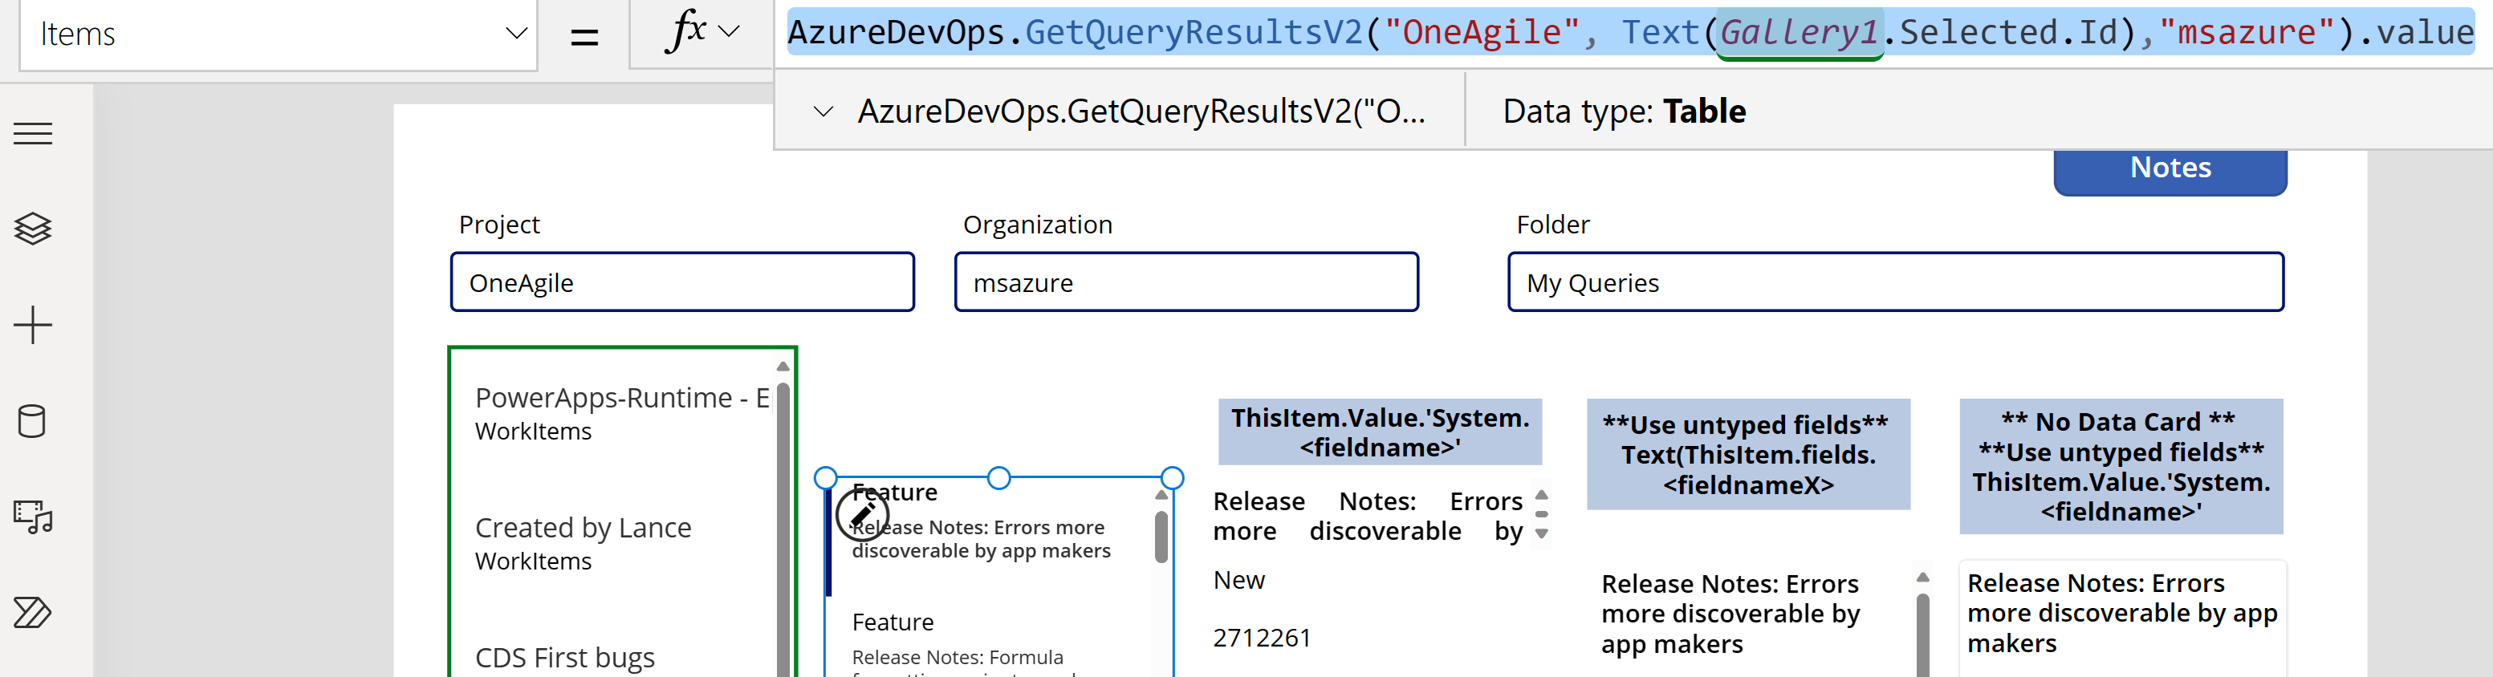Click the Project label
2493x677 pixels.
tap(499, 225)
